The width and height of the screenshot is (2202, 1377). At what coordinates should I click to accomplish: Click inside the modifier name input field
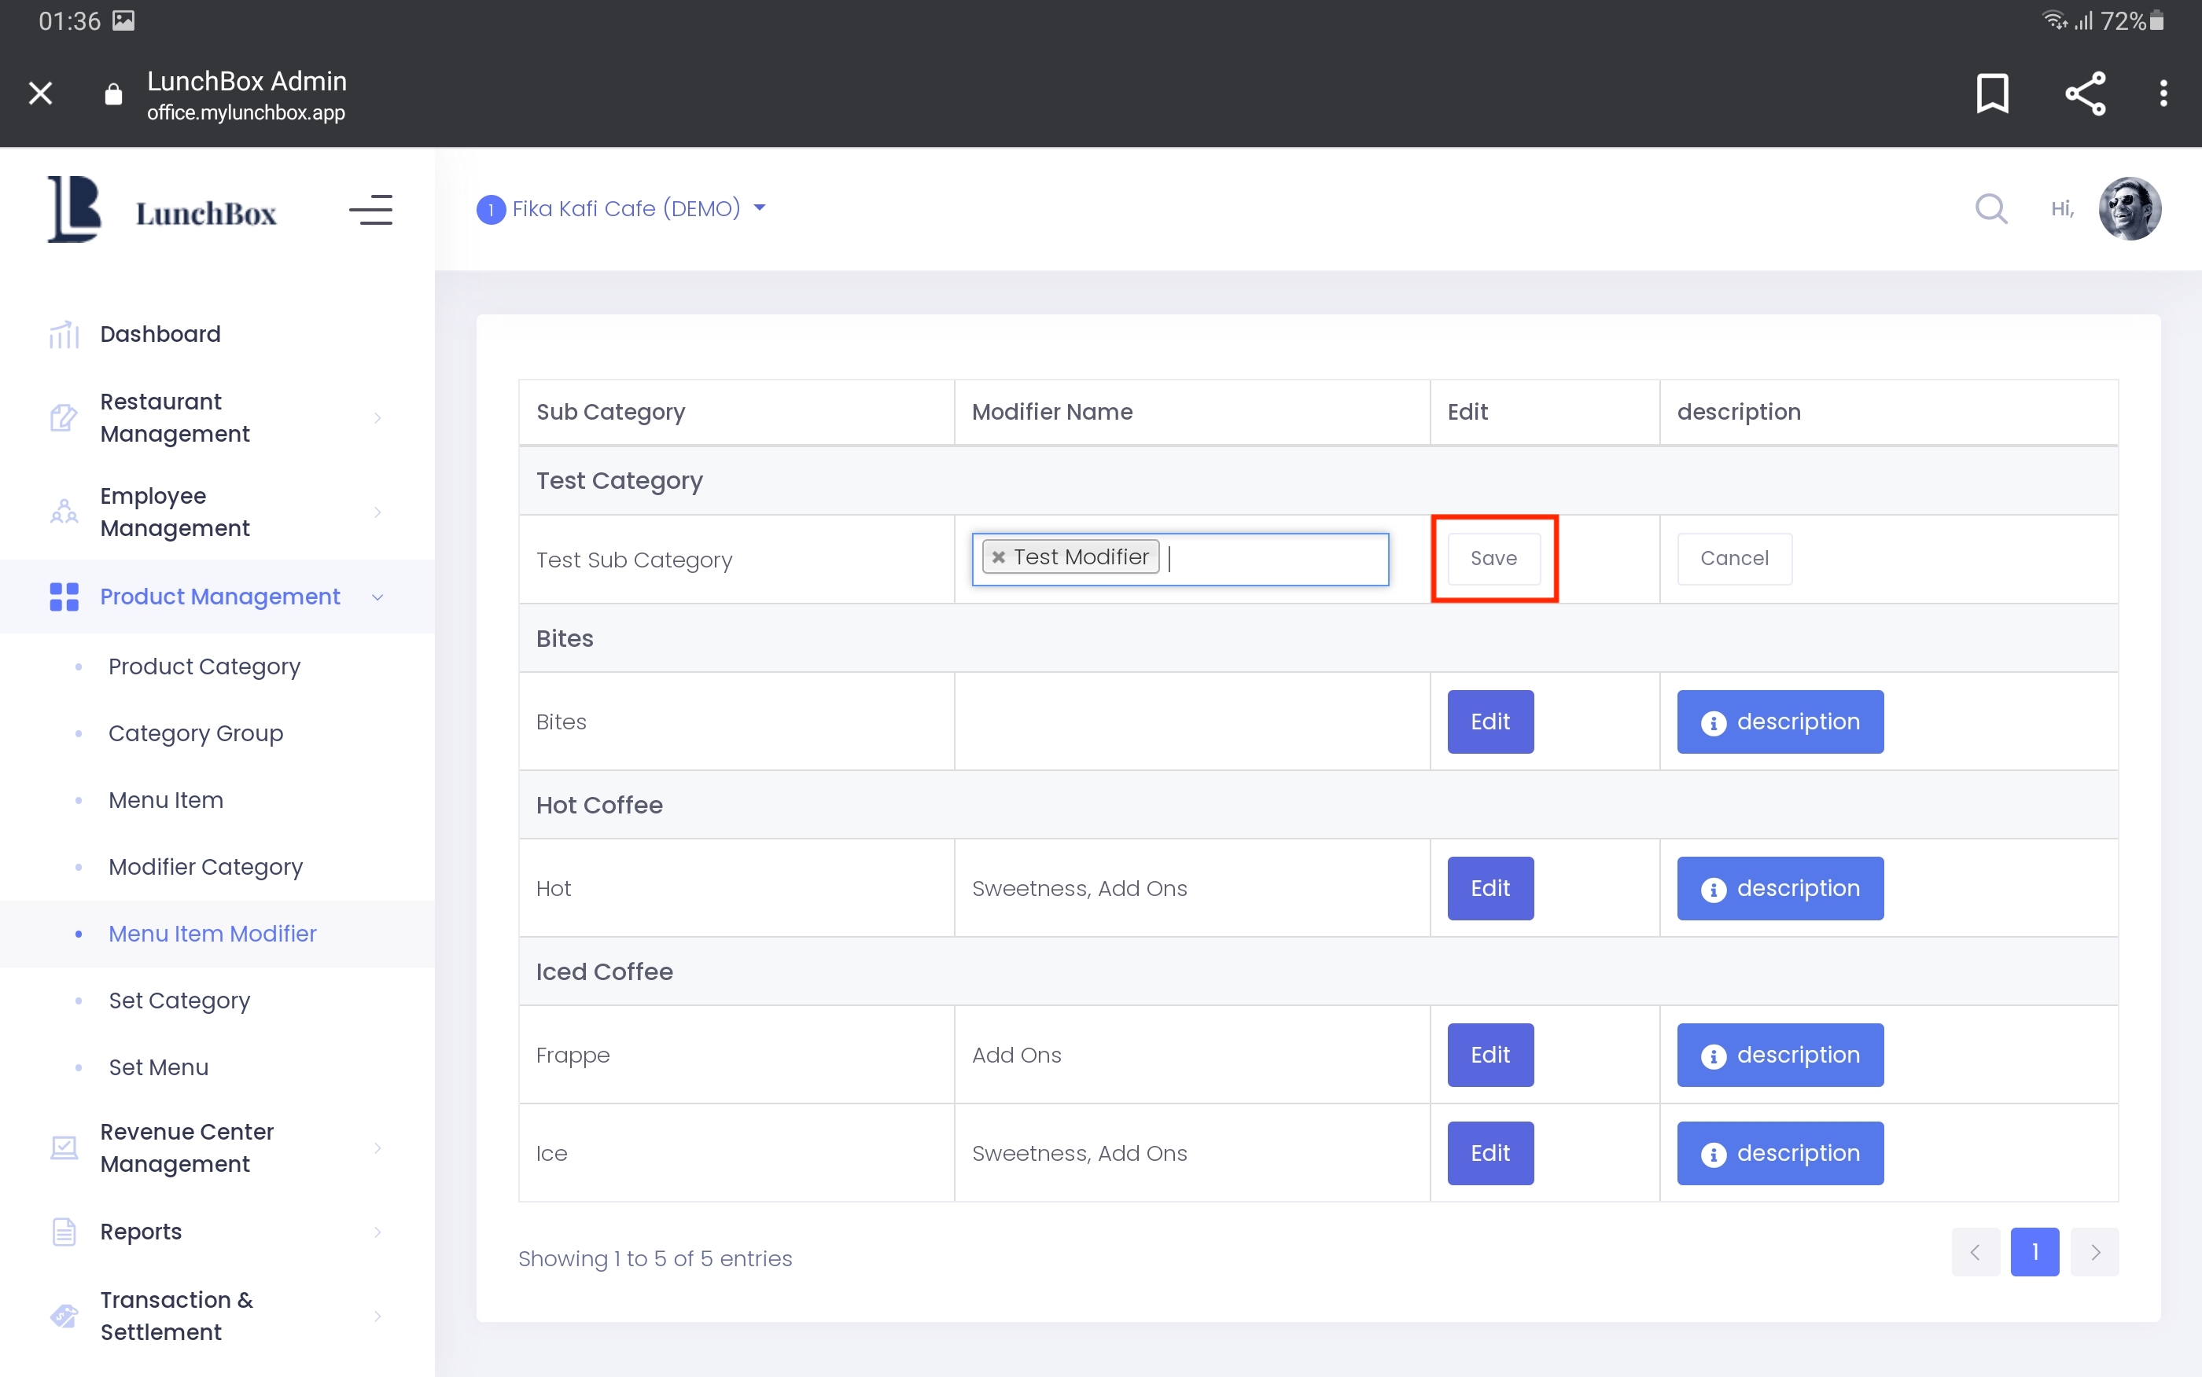[x=1276, y=558]
